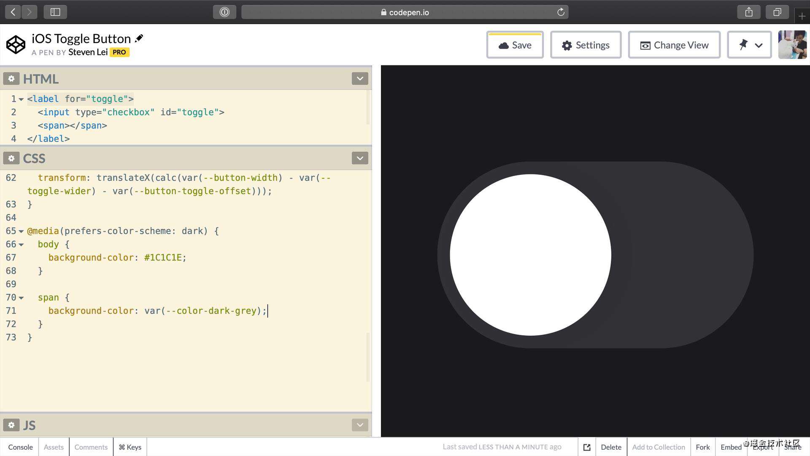Open HTML editor settings gear

click(x=11, y=79)
